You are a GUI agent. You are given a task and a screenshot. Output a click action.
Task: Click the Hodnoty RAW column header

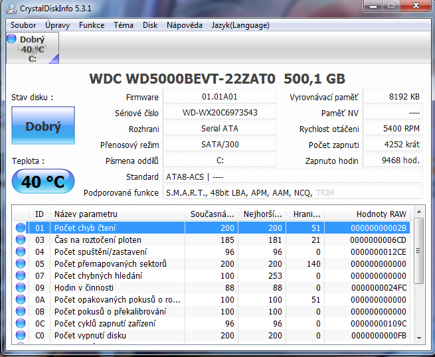tap(367, 214)
